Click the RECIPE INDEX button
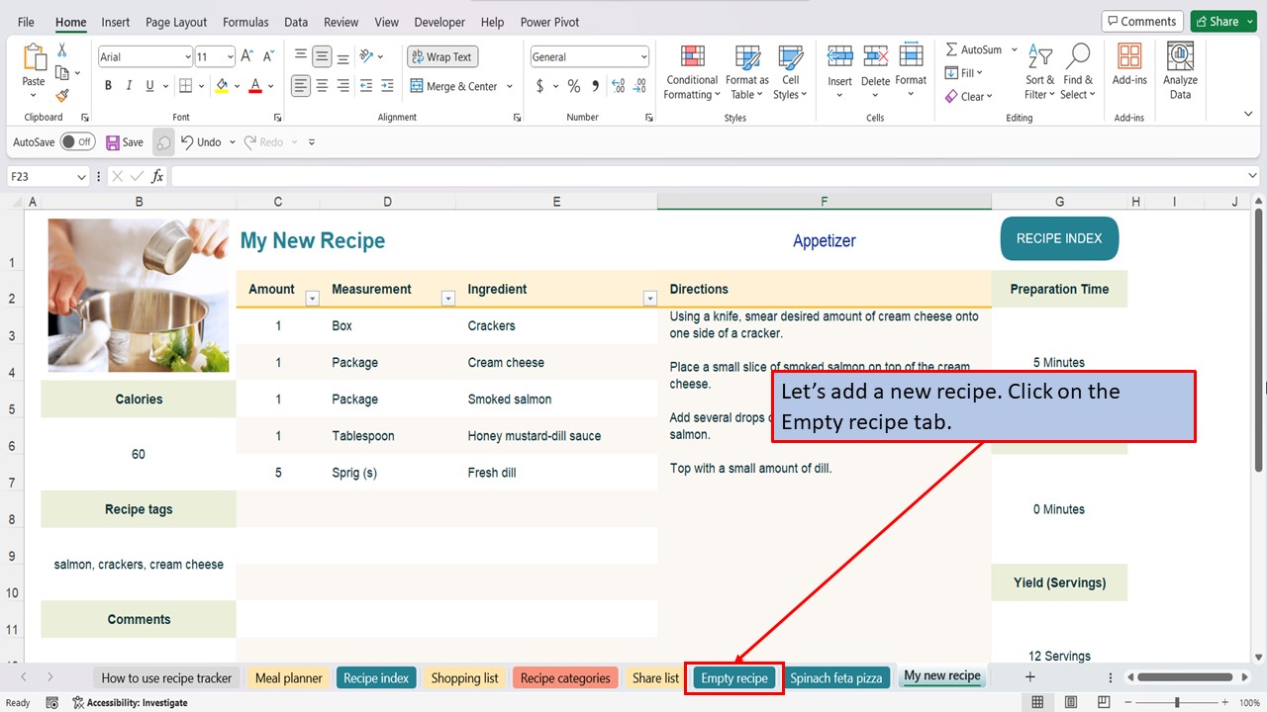1267x712 pixels. (1059, 238)
